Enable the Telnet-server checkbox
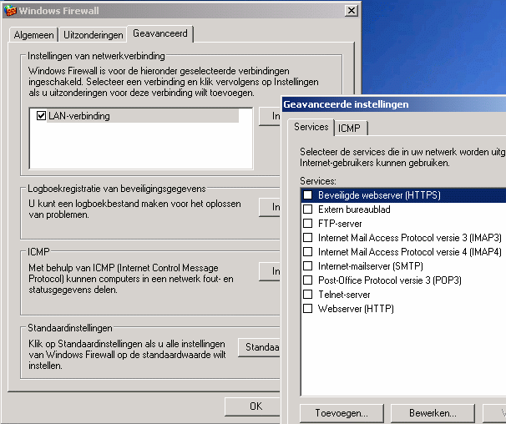The width and height of the screenshot is (506, 424). (308, 295)
